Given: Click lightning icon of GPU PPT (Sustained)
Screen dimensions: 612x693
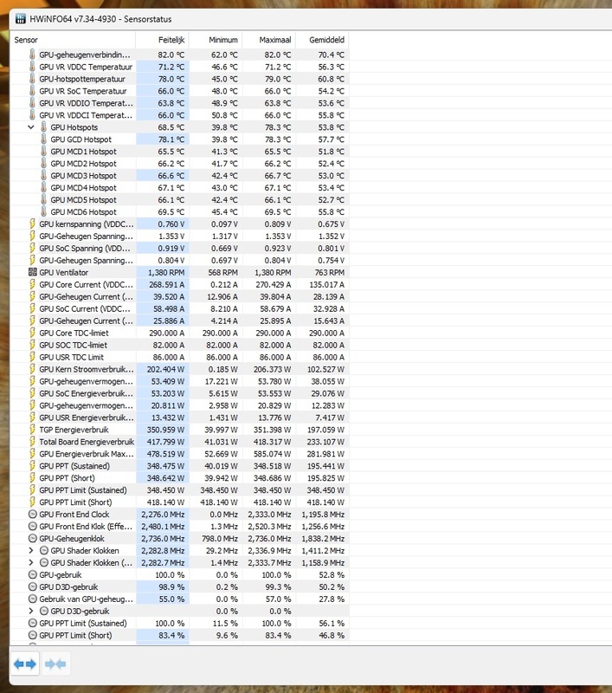Looking at the screenshot, I should (x=32, y=466).
